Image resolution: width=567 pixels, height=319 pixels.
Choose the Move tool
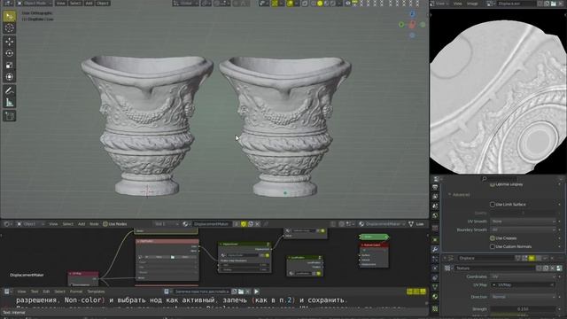10,42
